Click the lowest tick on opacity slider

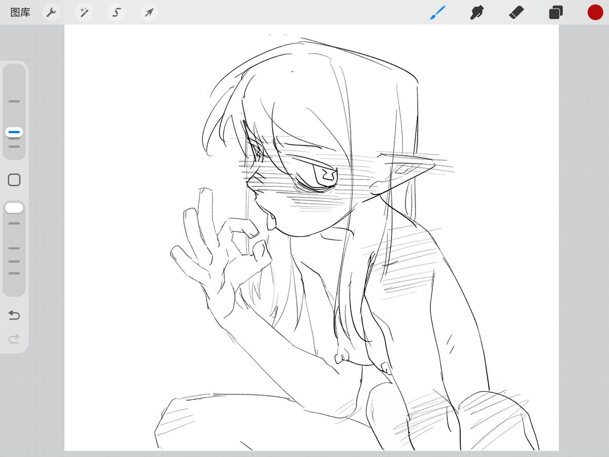tap(14, 273)
